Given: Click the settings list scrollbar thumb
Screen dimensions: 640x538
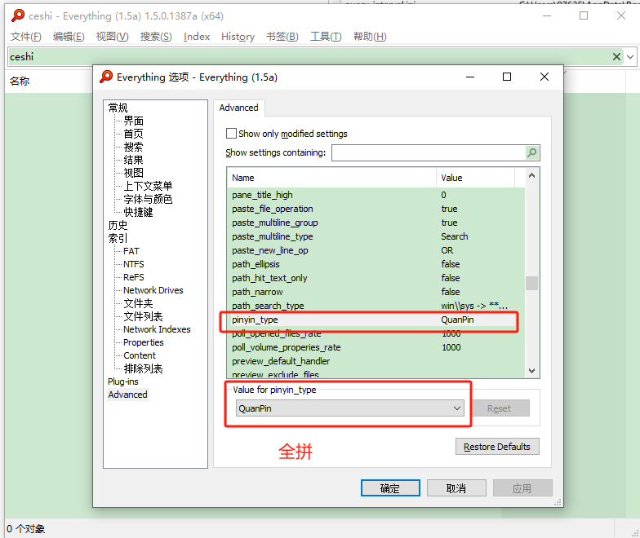Looking at the screenshot, I should pos(531,284).
